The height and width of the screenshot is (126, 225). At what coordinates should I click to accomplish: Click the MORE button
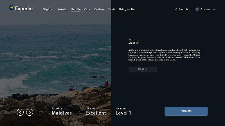(x=143, y=69)
